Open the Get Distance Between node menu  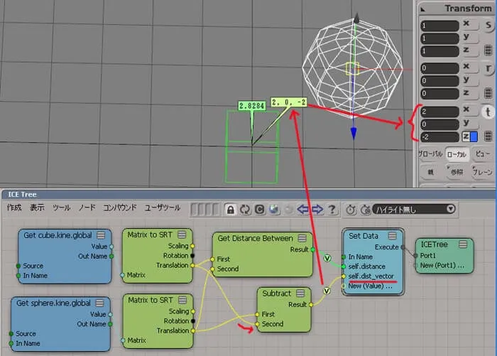[x=302, y=238]
